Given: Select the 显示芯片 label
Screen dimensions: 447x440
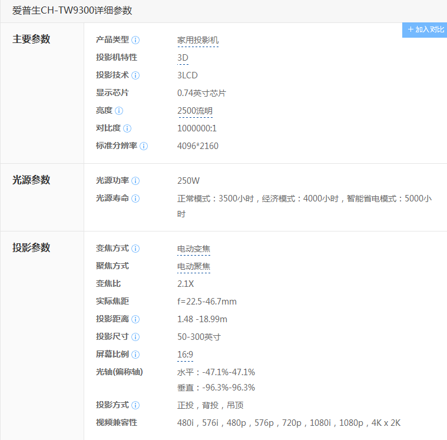Looking at the screenshot, I should click(112, 92).
